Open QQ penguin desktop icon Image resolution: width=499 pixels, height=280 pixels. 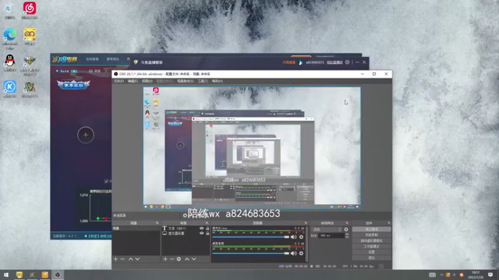tap(10, 63)
